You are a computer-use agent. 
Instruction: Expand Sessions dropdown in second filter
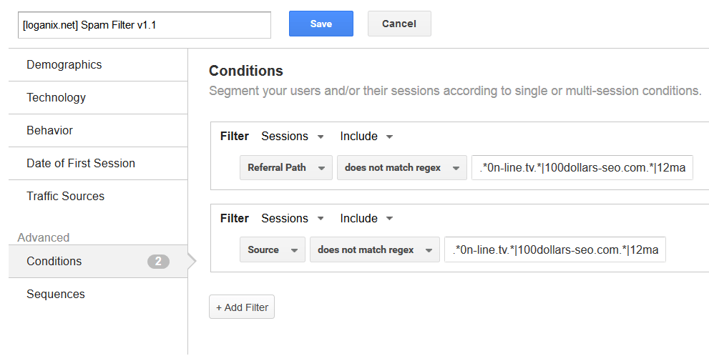click(293, 219)
